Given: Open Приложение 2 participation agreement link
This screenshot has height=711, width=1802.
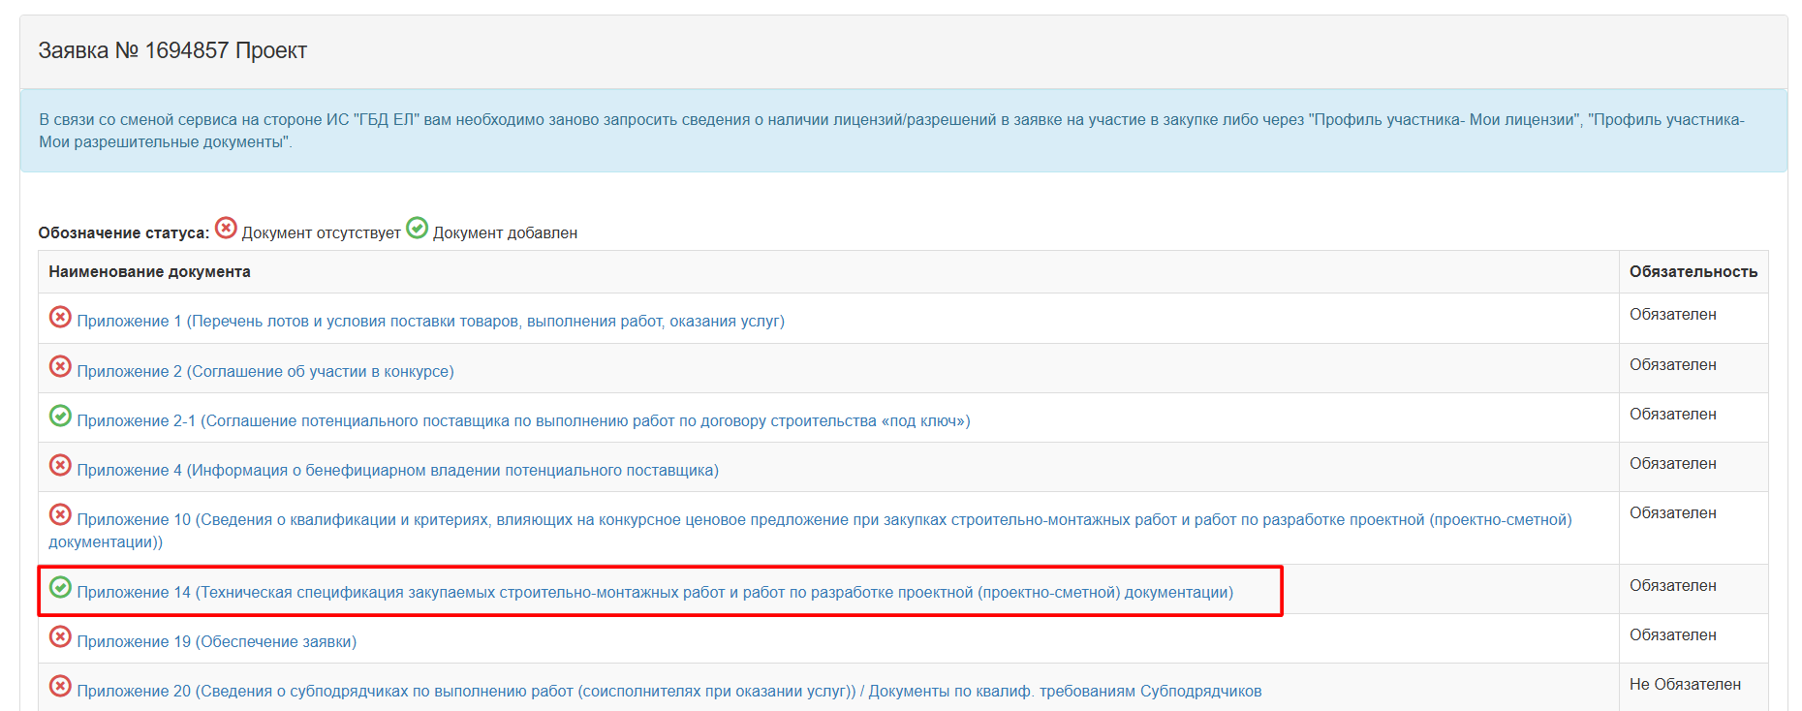Looking at the screenshot, I should click(264, 372).
